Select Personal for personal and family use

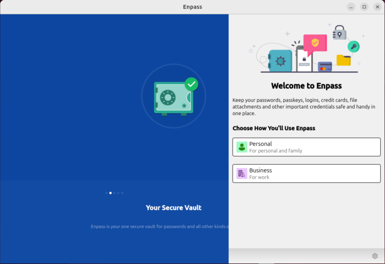tap(306, 147)
